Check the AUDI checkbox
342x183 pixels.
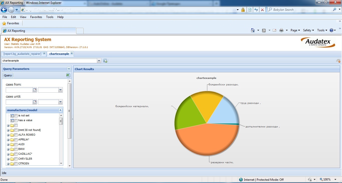[16, 144]
